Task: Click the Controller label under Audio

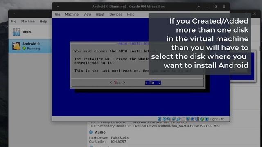Action: [x=97, y=142]
